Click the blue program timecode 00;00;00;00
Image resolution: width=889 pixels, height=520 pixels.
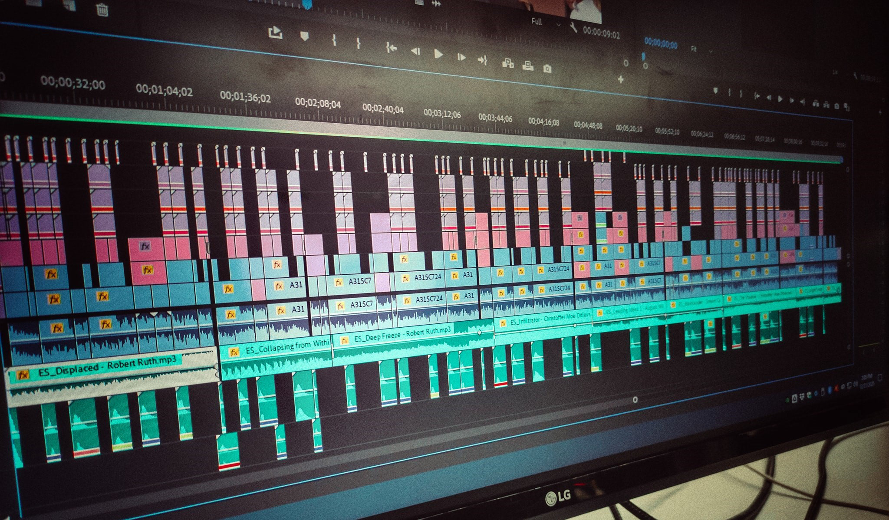click(x=661, y=43)
